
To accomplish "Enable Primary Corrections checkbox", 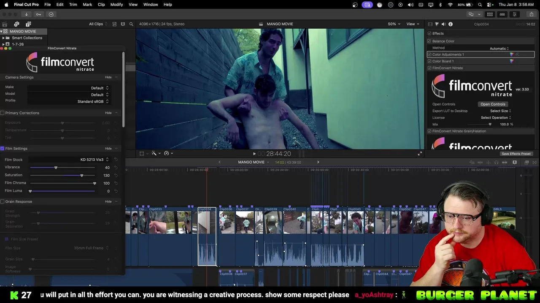I will click(x=3, y=113).
